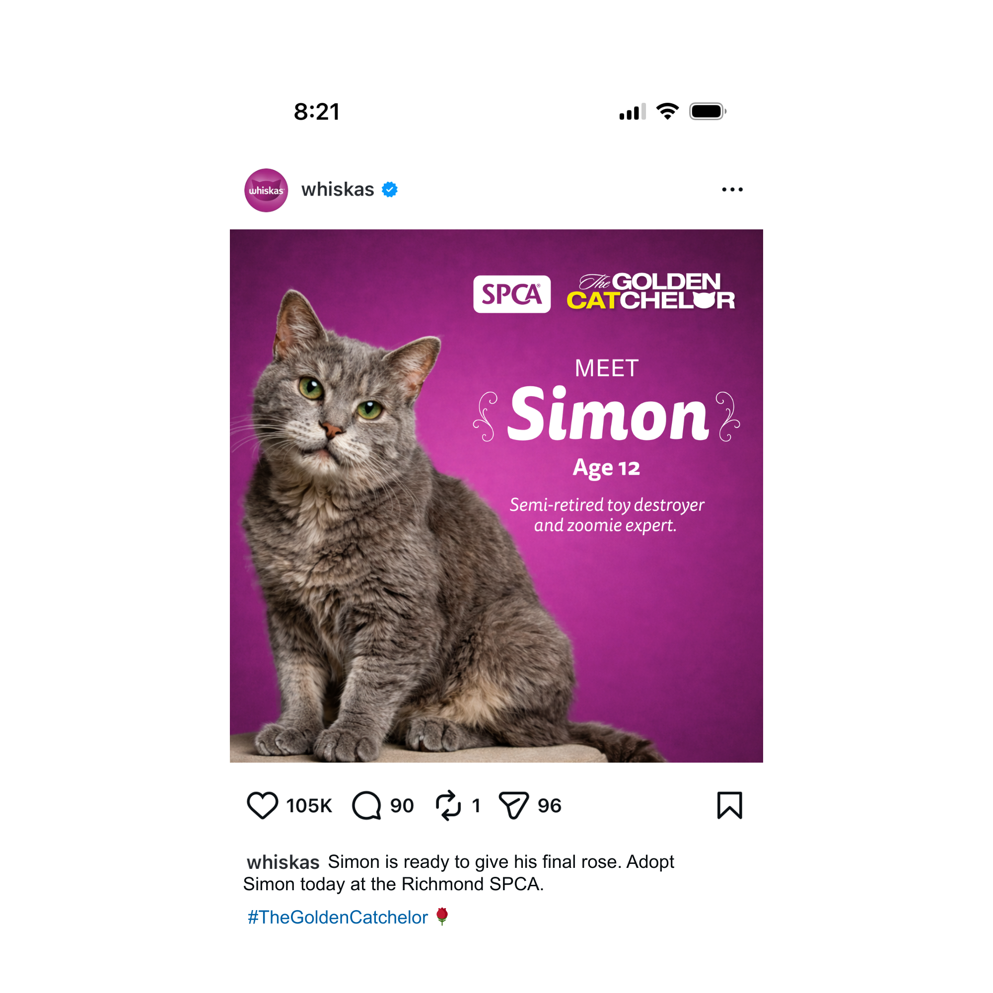
Task: Open the #TheGoldenCatchelor hashtag
Action: (x=338, y=917)
